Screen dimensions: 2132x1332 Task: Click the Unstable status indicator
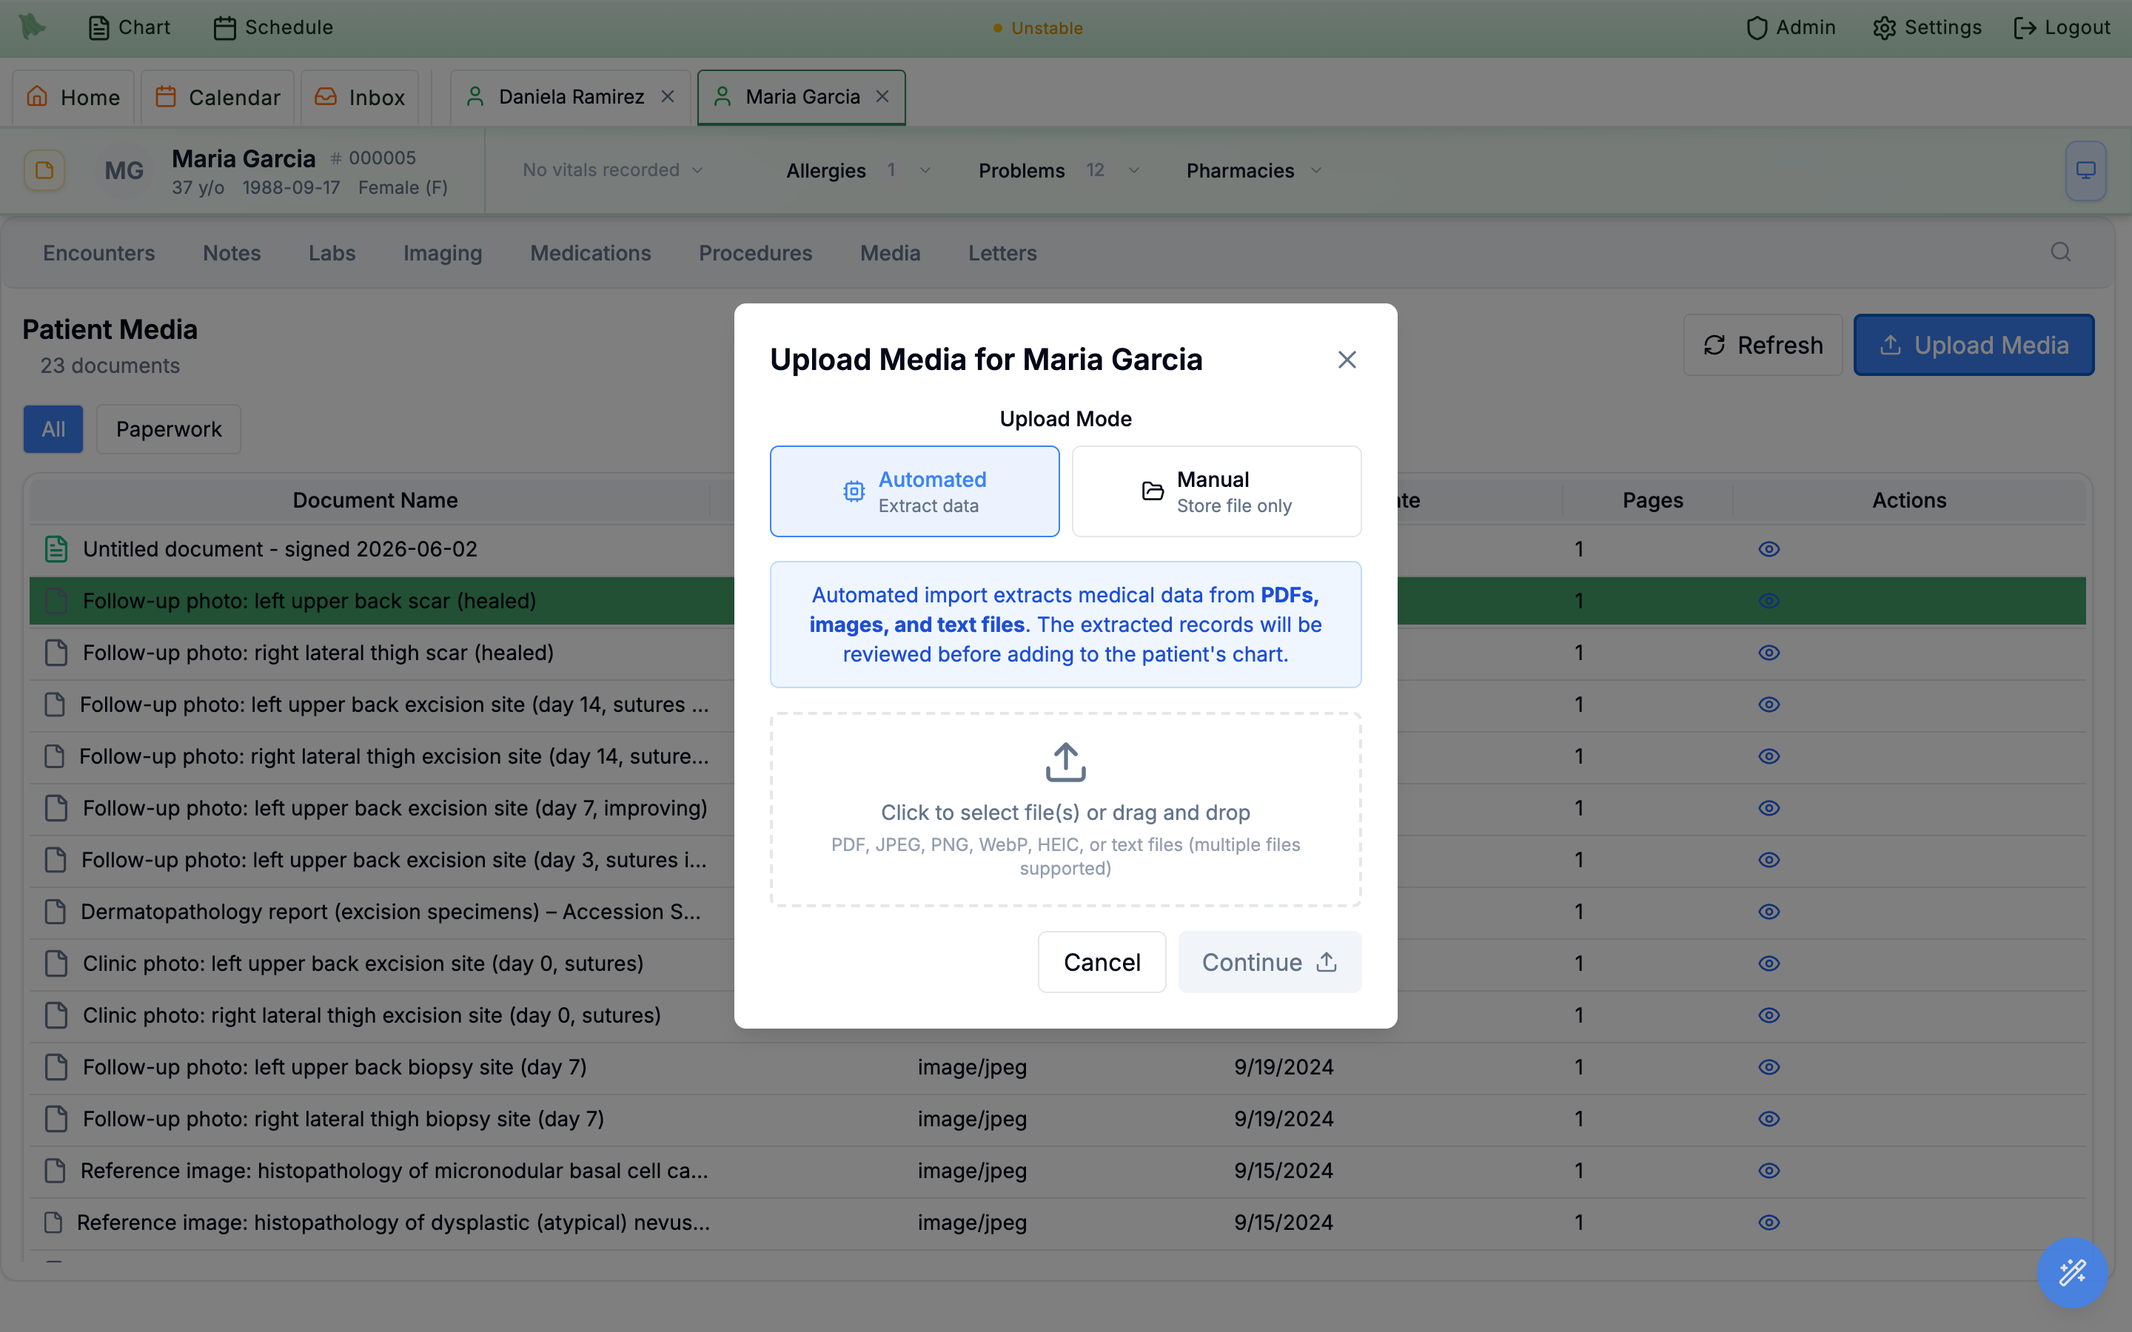point(1038,28)
